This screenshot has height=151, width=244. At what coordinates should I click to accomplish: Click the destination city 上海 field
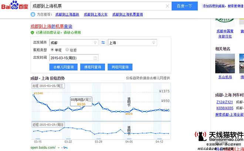coord(132,42)
